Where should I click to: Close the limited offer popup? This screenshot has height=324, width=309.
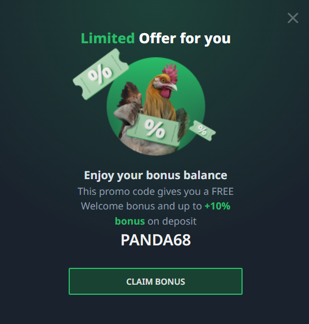tap(293, 18)
